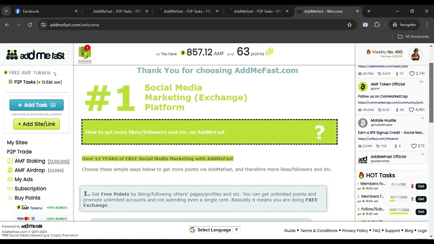Click the P2P Tasks icon in sidebar
Screen dimensions: 434x244
coord(11,82)
